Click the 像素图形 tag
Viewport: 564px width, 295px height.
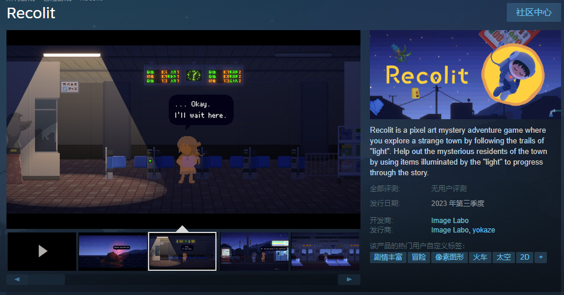point(450,257)
